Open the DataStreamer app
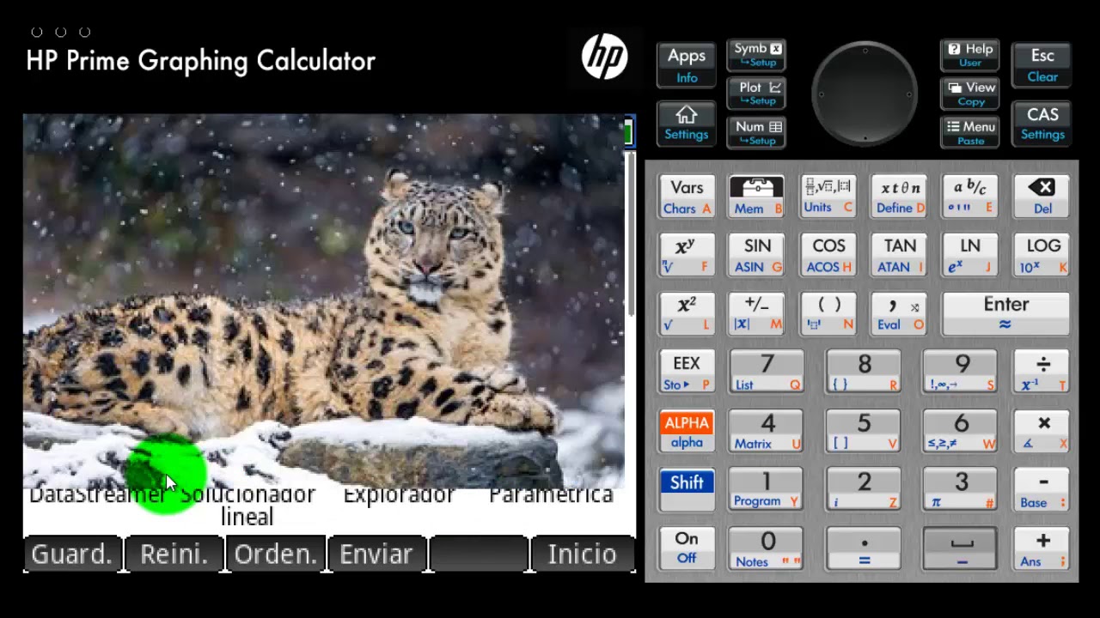Viewport: 1100px width, 618px height. click(97, 495)
